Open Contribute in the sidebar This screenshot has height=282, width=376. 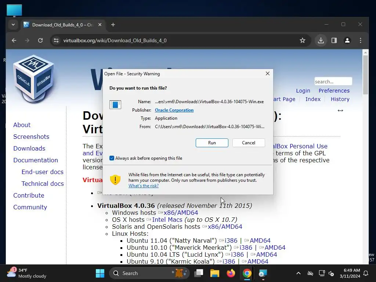tap(29, 195)
